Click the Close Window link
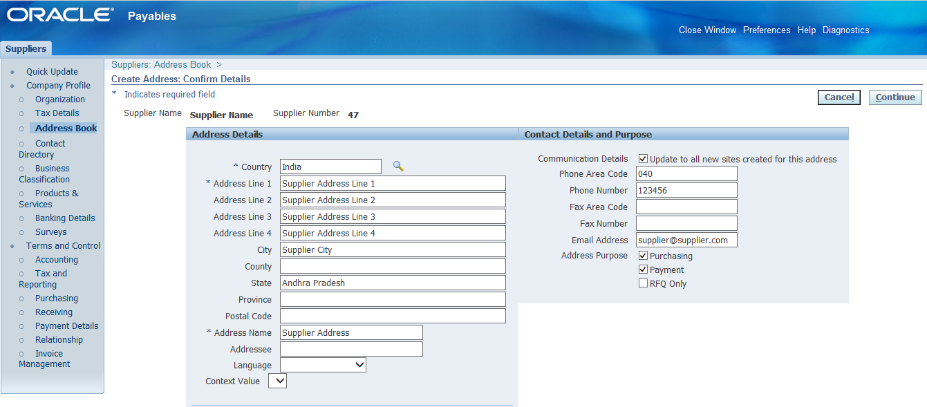The height and width of the screenshot is (407, 927). (707, 30)
